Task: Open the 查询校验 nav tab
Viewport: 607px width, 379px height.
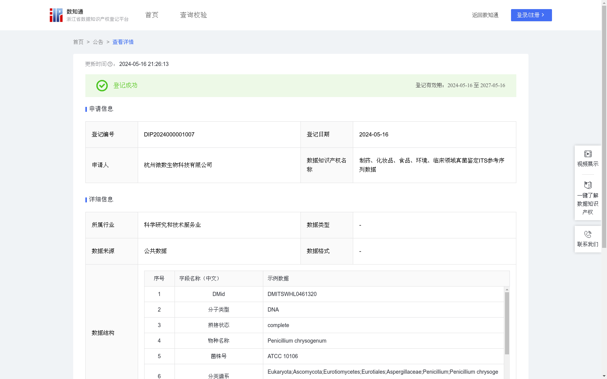Action: click(193, 15)
